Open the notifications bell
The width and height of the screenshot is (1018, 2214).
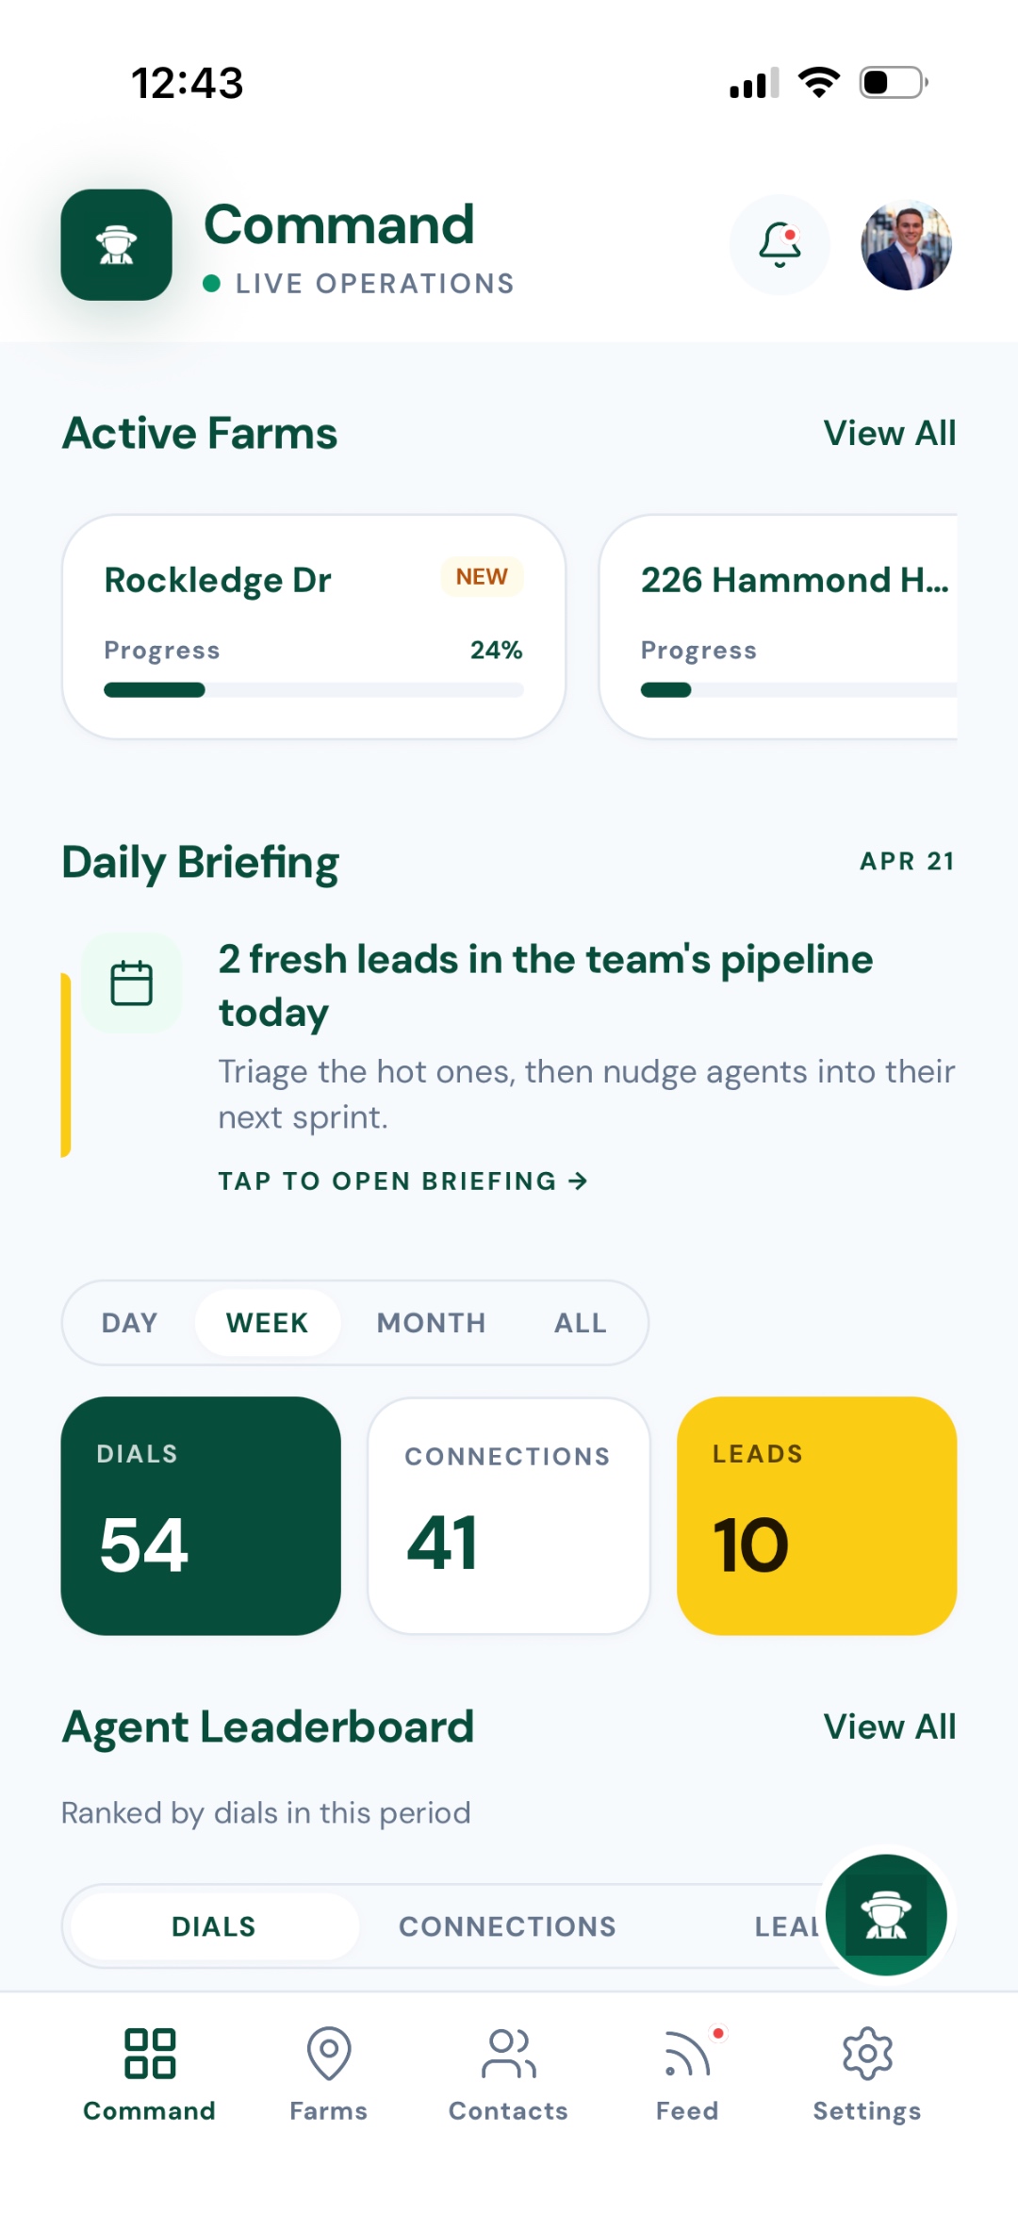pyautogui.click(x=780, y=245)
